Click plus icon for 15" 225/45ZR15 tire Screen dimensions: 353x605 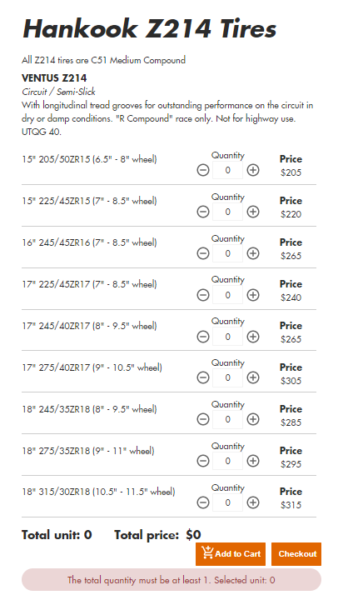coord(253,212)
